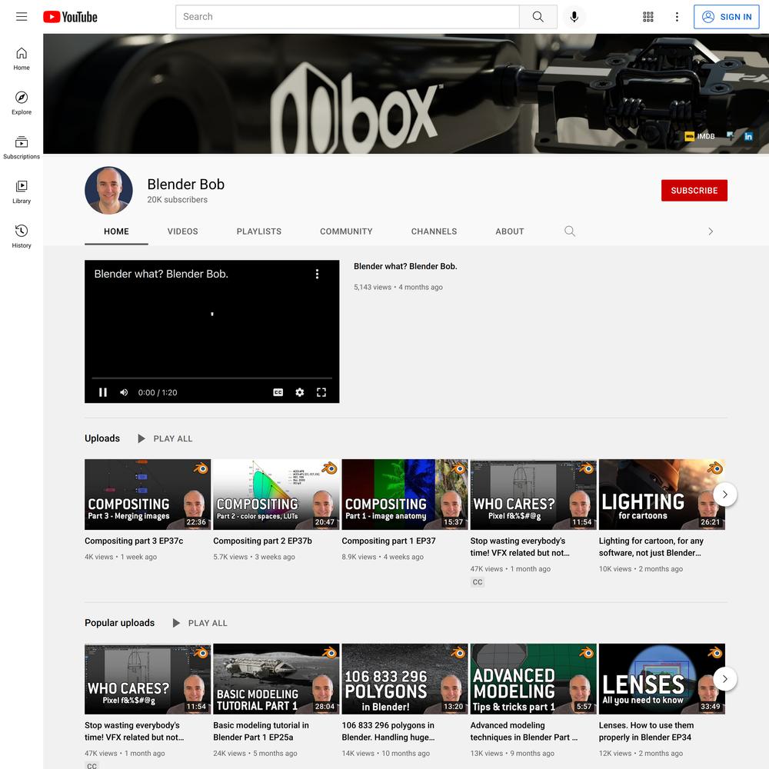Open Advanced Modeling thumbnail

(x=533, y=679)
